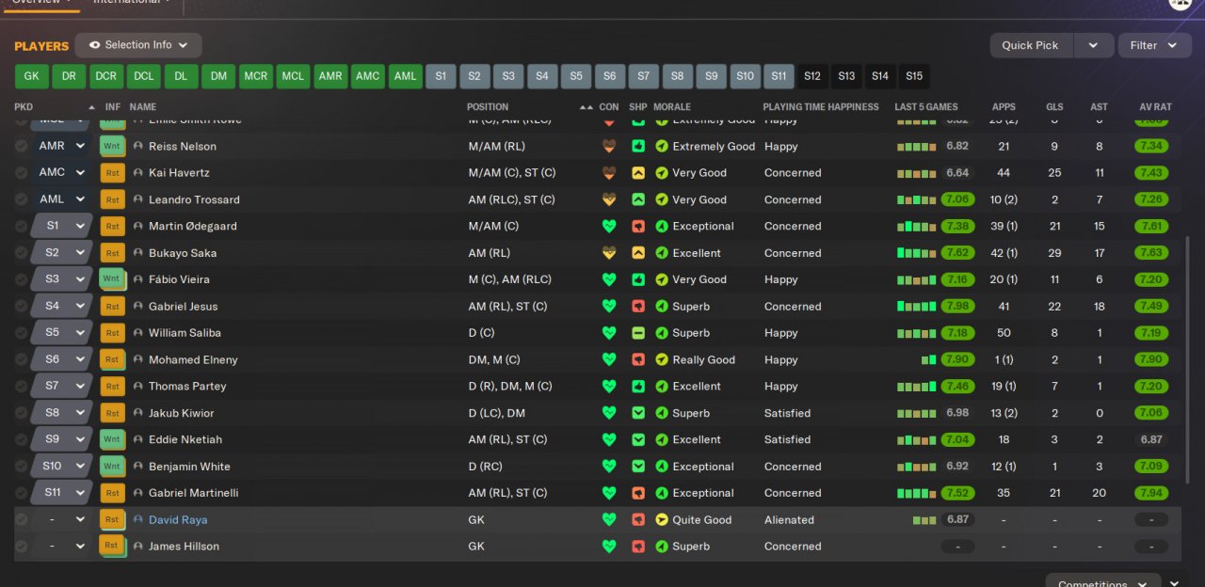Click Jakub Kiwior's match sharpness icon

[638, 413]
